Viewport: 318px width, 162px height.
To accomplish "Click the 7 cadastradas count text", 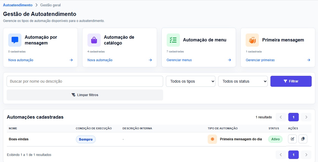I will point(175,52).
